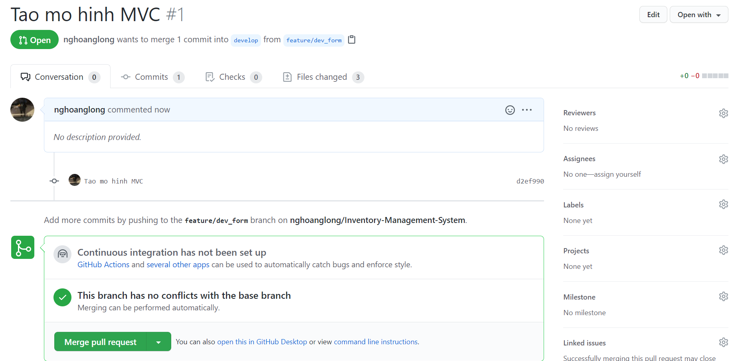Viewport: 740px width, 361px height.
Task: Open the GitHub Actions link
Action: (103, 264)
